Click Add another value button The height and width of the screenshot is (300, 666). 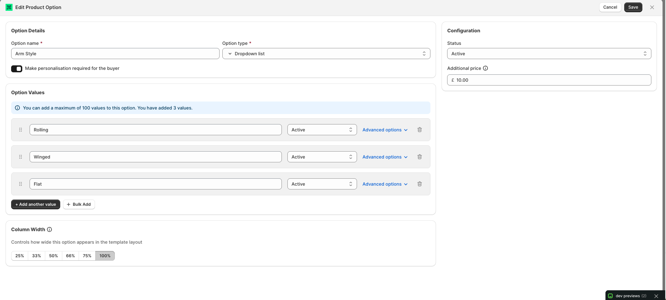tap(35, 204)
